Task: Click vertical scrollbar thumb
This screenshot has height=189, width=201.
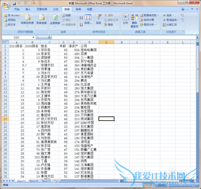Action: click(197, 69)
